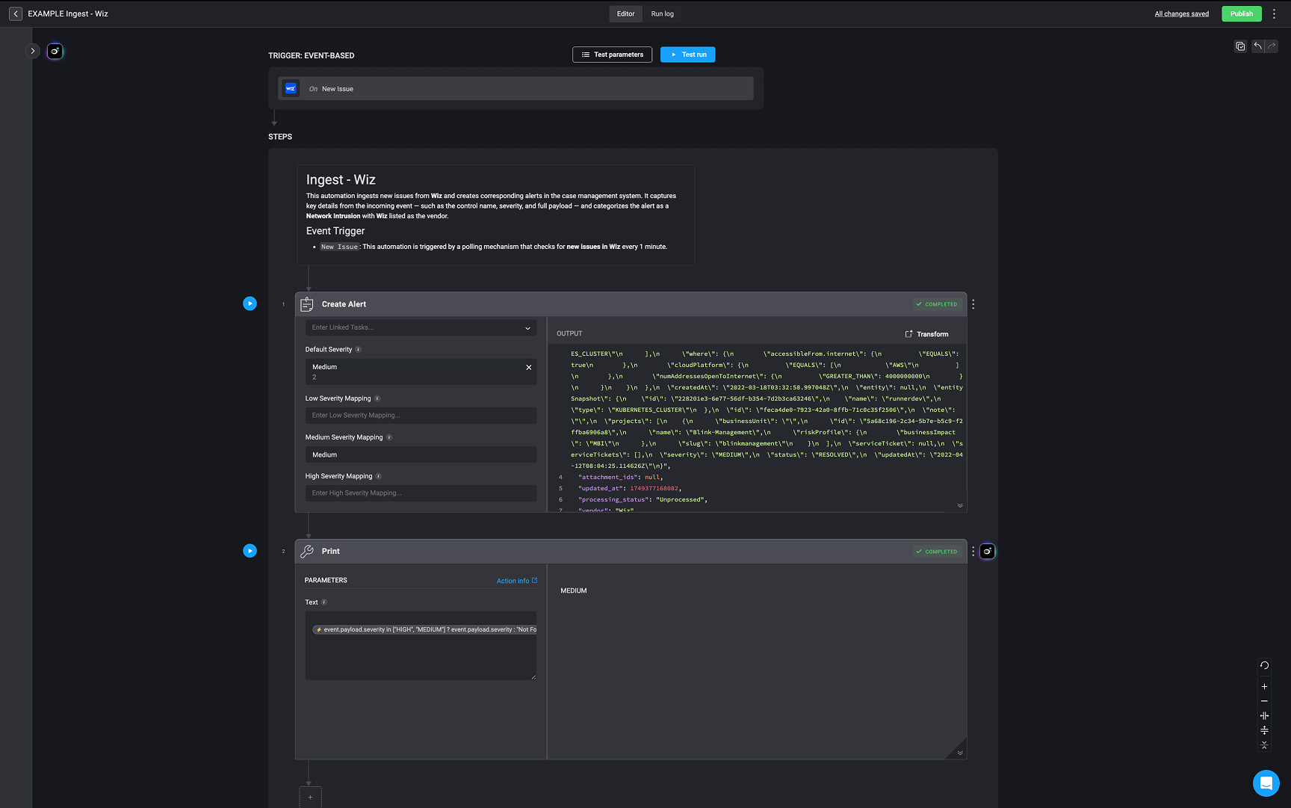Click the All changes saved link

1181,13
